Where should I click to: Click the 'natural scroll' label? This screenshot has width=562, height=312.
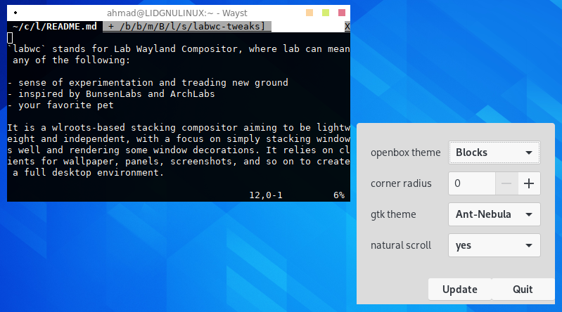coord(401,245)
